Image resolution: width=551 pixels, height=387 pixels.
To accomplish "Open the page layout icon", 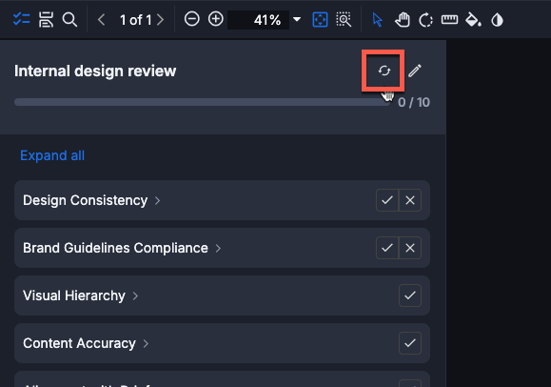I will pos(46,19).
